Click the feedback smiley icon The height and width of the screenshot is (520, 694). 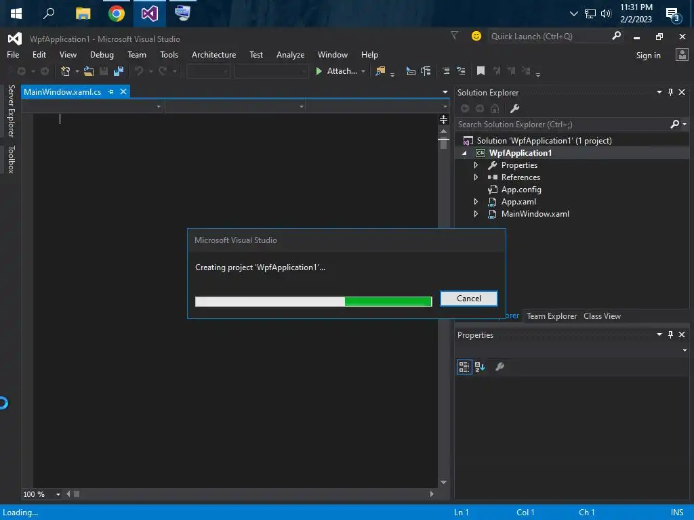tap(476, 36)
